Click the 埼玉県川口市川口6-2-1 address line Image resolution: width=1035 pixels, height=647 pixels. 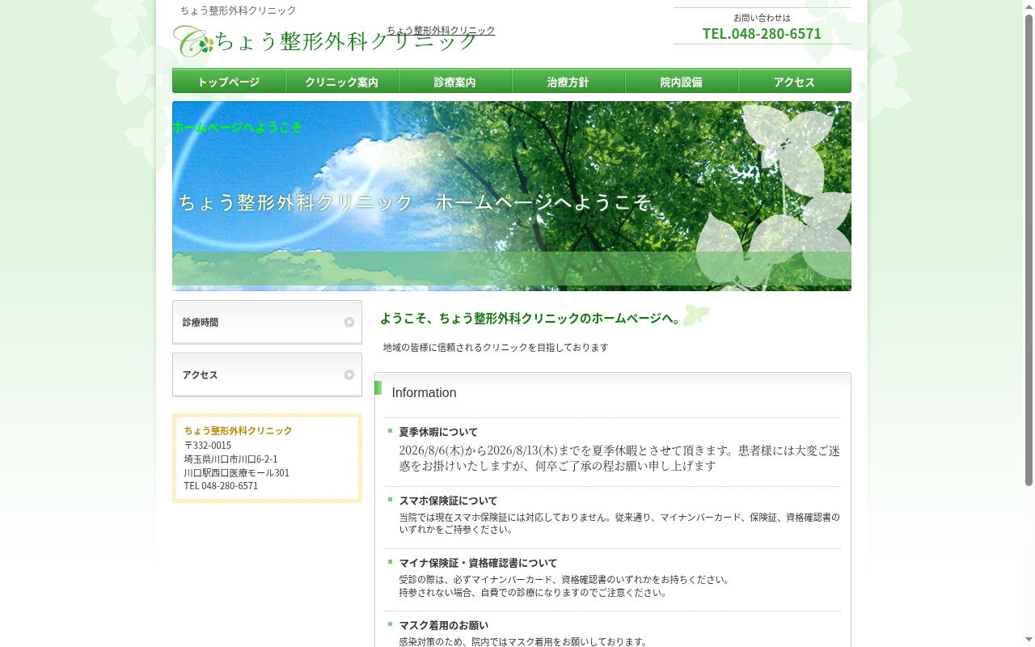230,459
